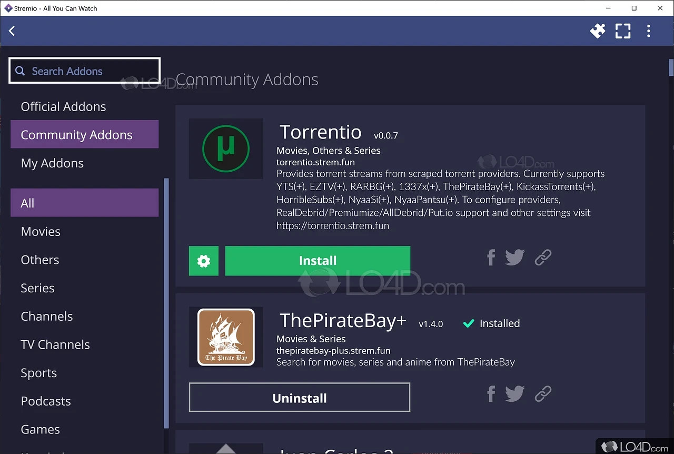This screenshot has width=674, height=454.
Task: Filter addons by Podcasts
Action: click(84, 401)
